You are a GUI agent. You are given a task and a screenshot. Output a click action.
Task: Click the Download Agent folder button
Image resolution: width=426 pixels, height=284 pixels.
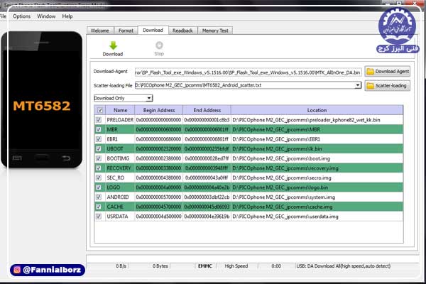(388, 72)
